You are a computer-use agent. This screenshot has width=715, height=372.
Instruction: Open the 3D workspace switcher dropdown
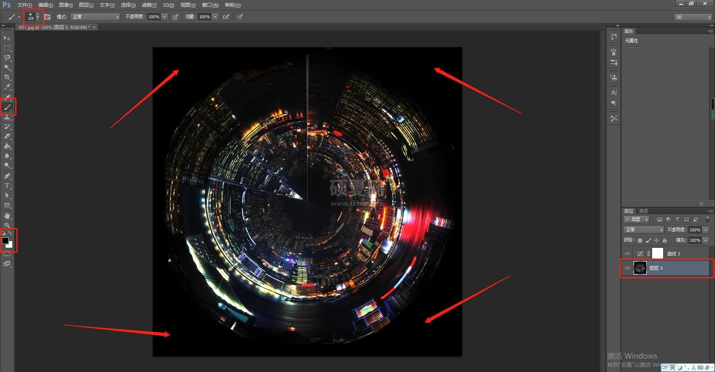(693, 17)
